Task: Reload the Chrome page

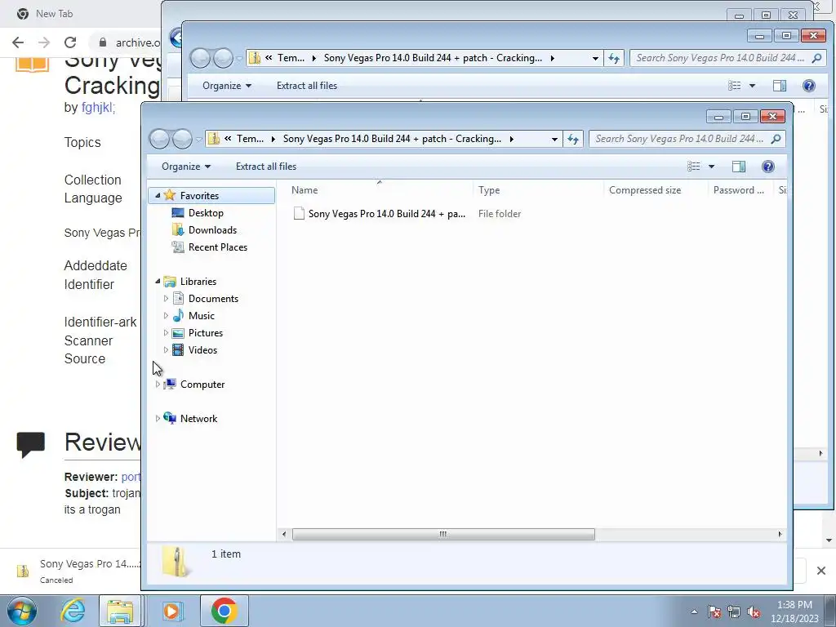Action: 70,42
